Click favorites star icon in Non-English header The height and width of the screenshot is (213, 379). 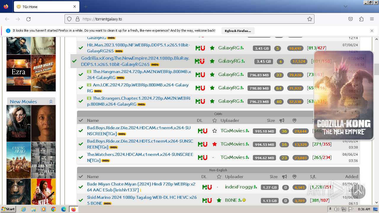(x=219, y=177)
